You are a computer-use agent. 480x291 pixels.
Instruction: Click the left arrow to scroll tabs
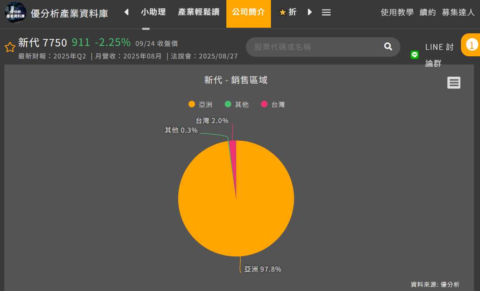coord(126,12)
